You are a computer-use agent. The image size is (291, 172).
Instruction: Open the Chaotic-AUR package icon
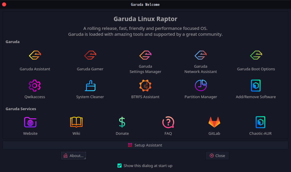coord(260,122)
